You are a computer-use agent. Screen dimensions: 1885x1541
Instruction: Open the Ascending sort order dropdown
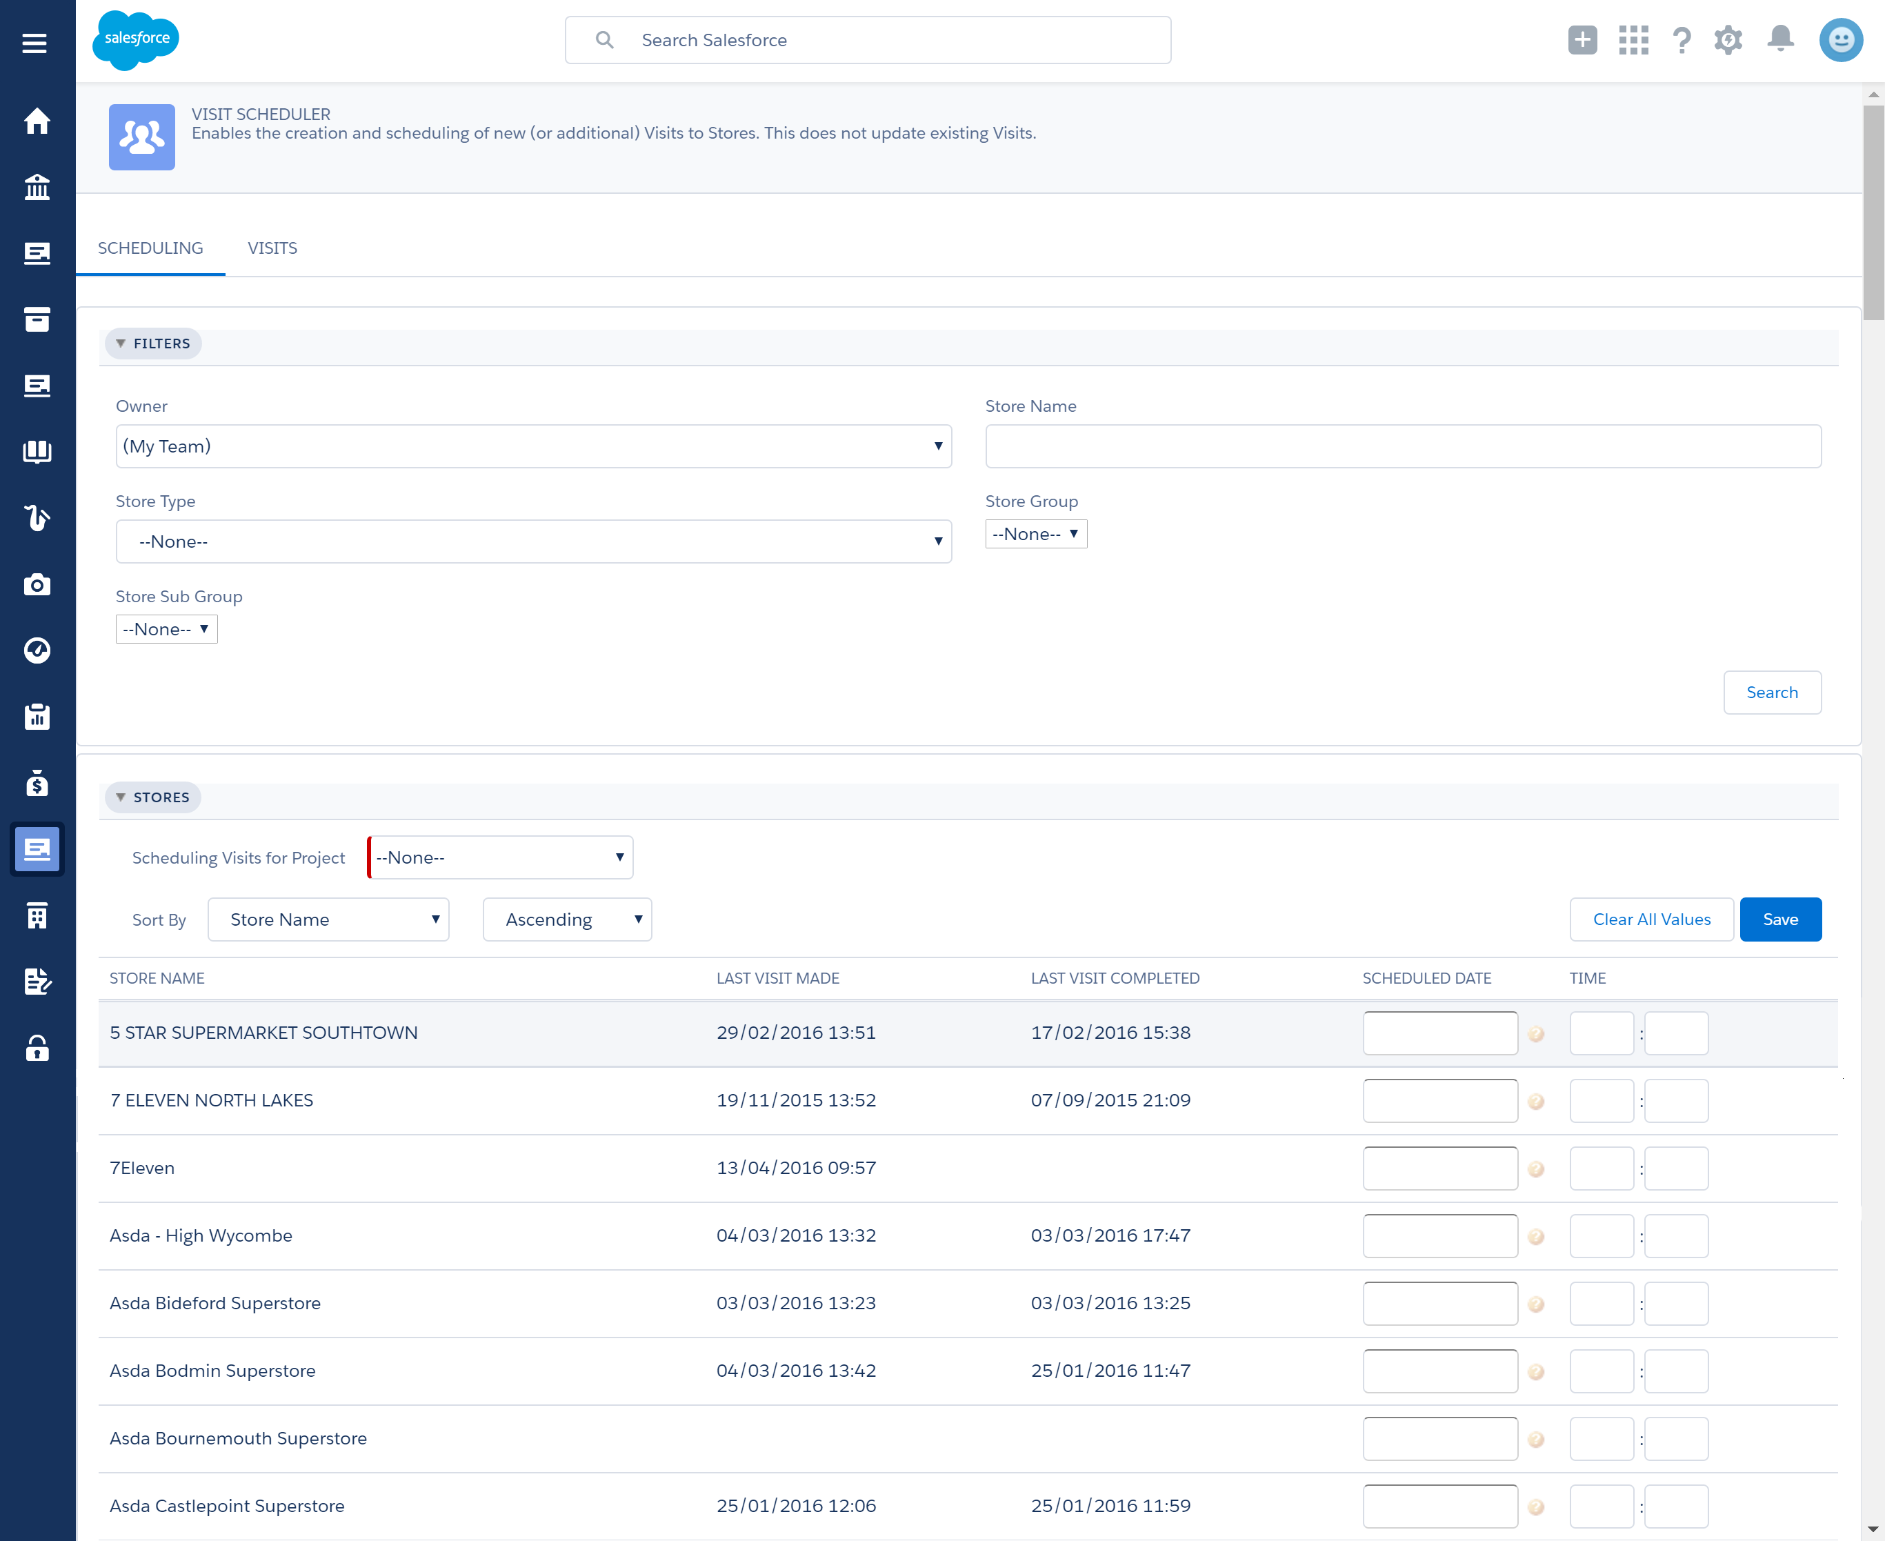click(567, 919)
